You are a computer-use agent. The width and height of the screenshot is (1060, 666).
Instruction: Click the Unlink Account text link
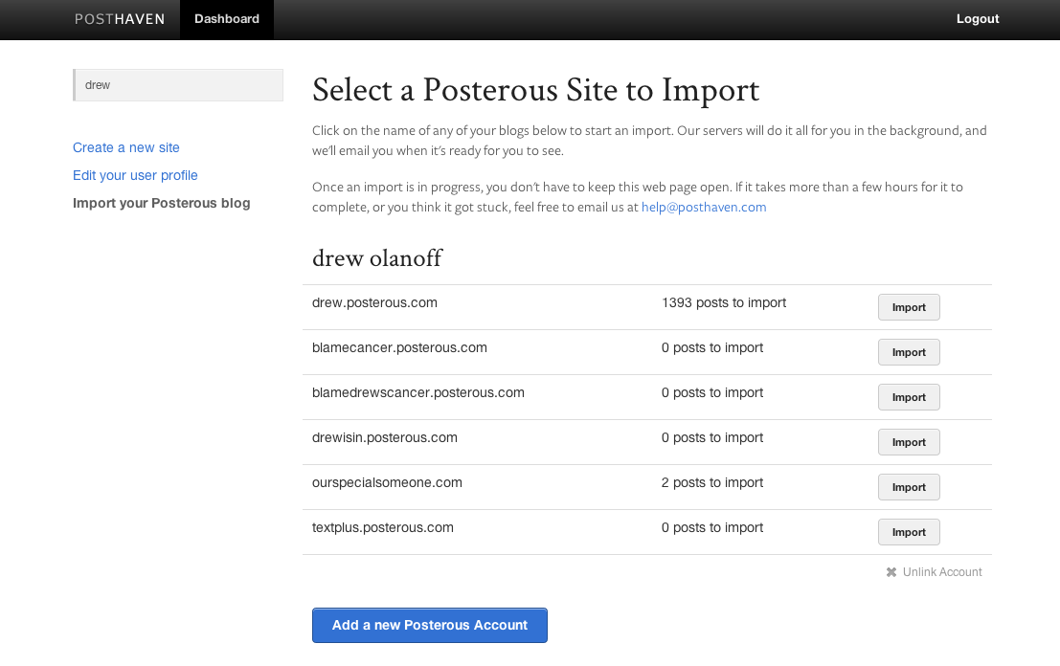[942, 572]
